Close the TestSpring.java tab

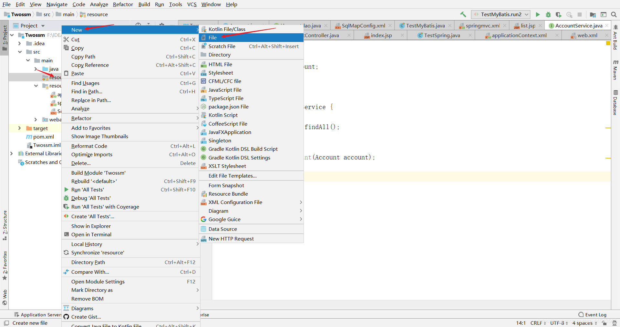pos(470,36)
